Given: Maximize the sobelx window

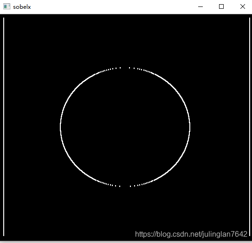Looking at the screenshot, I should tap(221, 7).
